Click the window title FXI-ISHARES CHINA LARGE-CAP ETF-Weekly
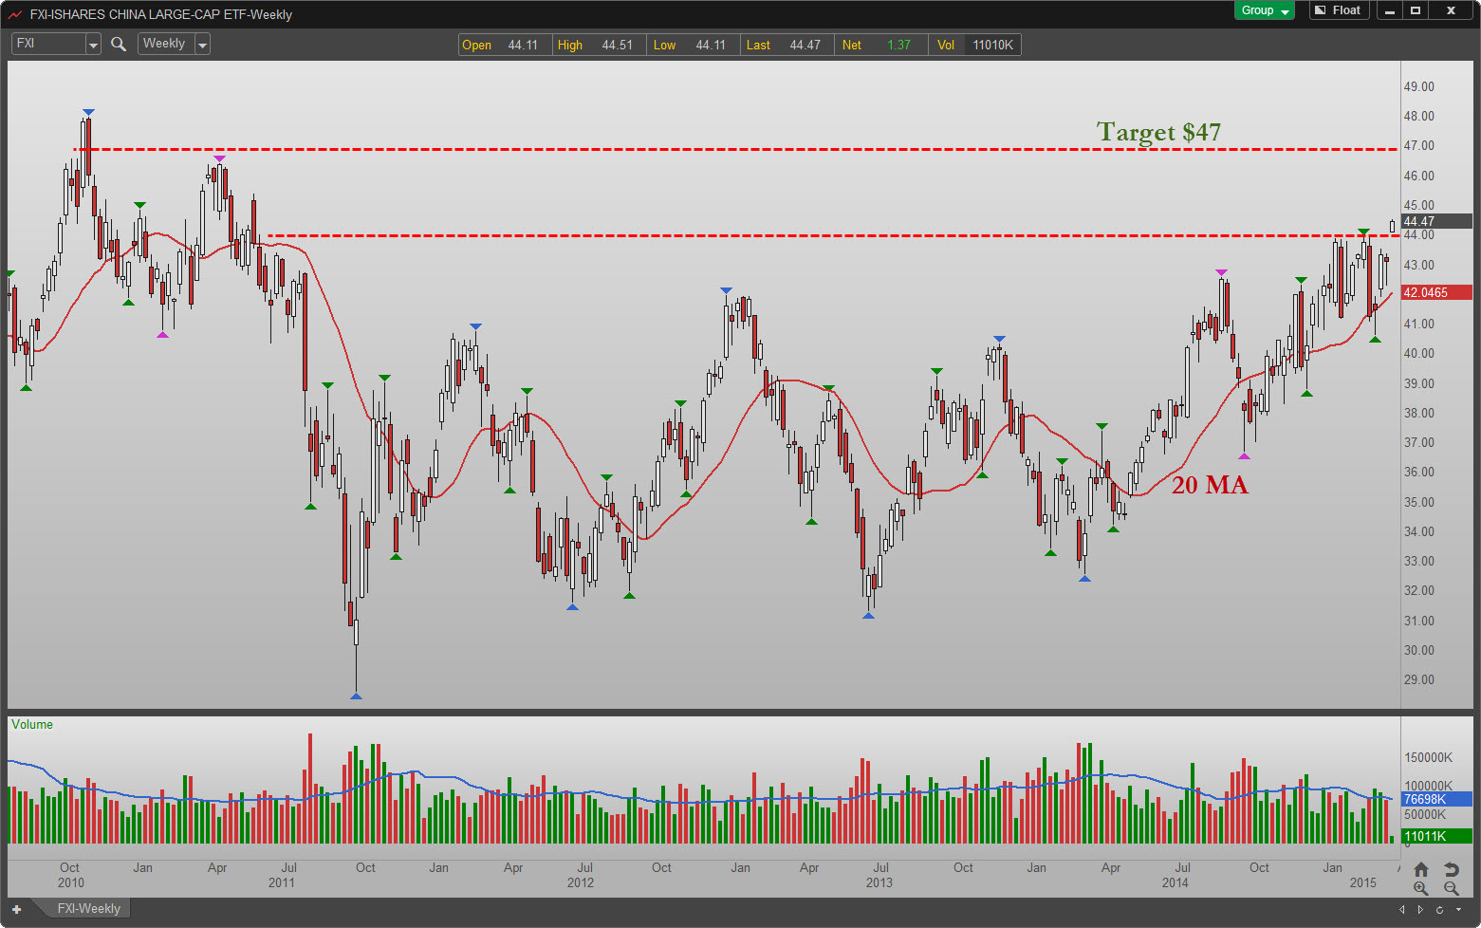This screenshot has height=928, width=1481. pyautogui.click(x=161, y=14)
